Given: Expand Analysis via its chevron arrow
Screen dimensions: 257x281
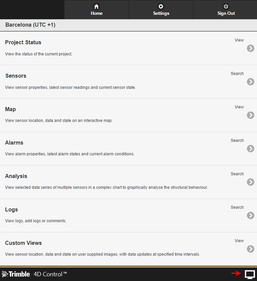Looking at the screenshot, I should (251, 182).
